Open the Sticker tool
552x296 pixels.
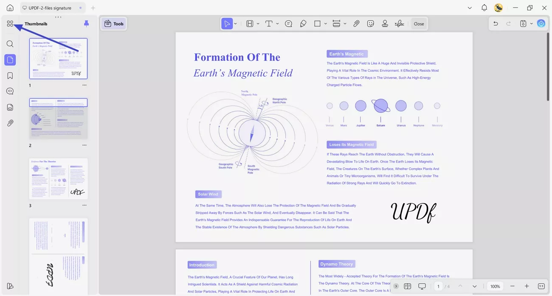(370, 23)
